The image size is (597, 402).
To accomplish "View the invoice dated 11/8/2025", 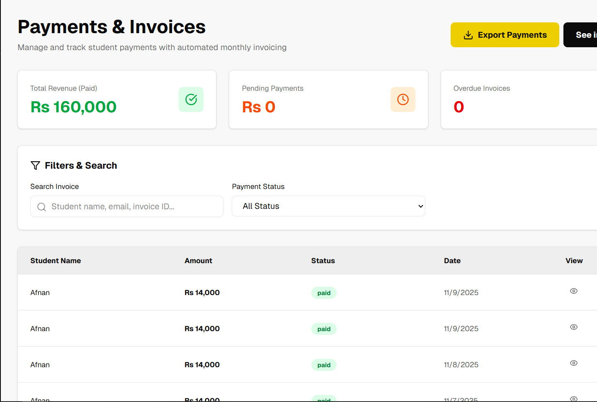I will coord(573,363).
